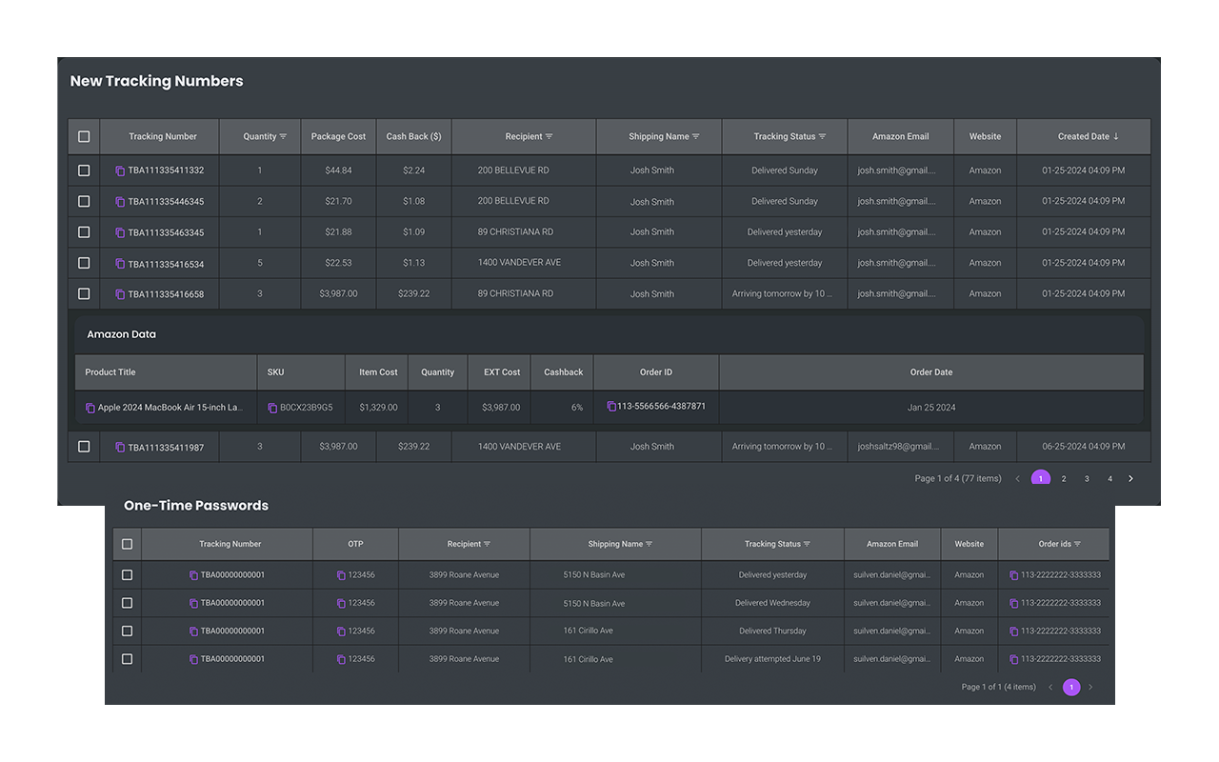Copy the Apple MacBook Air product title
Image resolution: width=1219 pixels, height=762 pixels.
coord(90,408)
